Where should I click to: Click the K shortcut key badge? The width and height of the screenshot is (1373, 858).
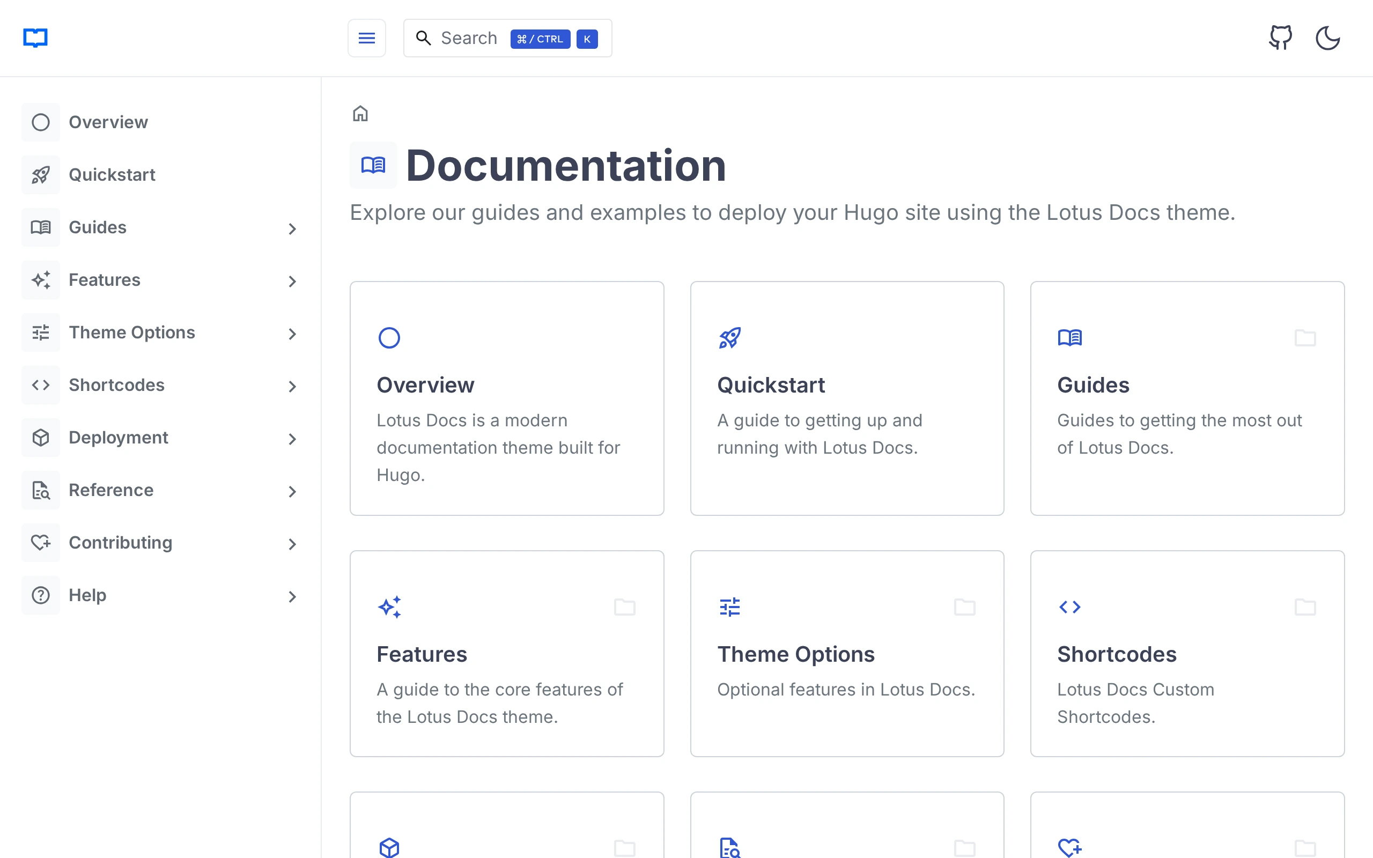pos(587,39)
